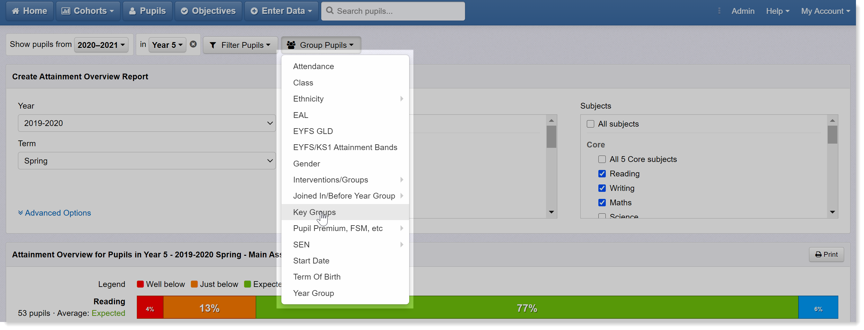Select Start Date grouping option
The image size is (864, 330).
(x=345, y=261)
